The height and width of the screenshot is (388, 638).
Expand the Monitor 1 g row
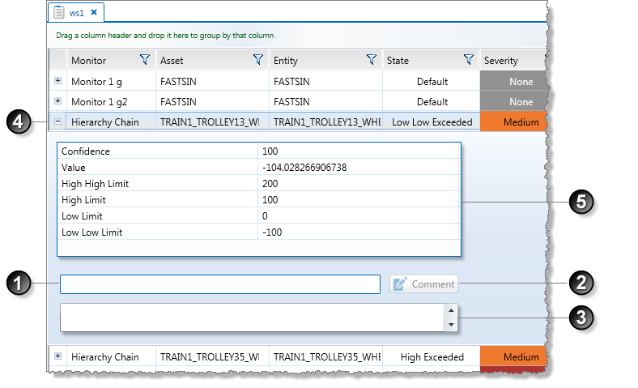pyautogui.click(x=57, y=81)
